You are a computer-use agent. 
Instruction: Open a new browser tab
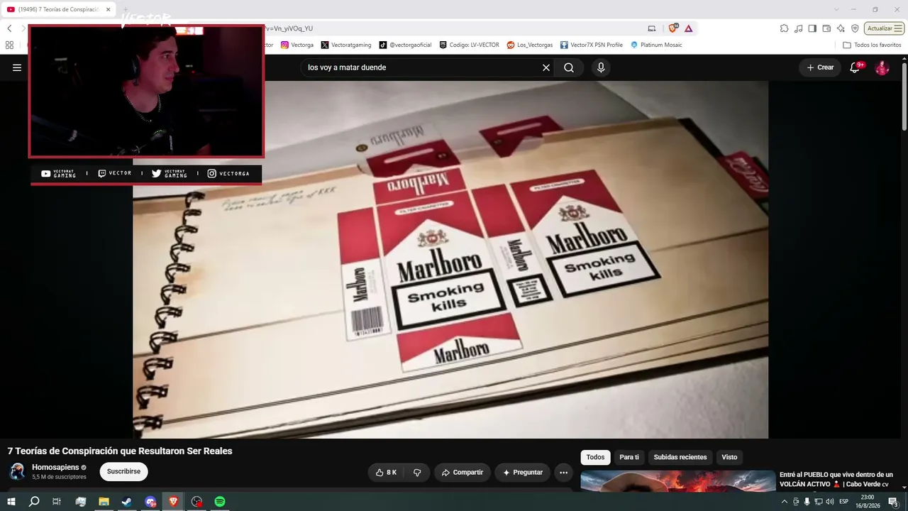click(126, 9)
